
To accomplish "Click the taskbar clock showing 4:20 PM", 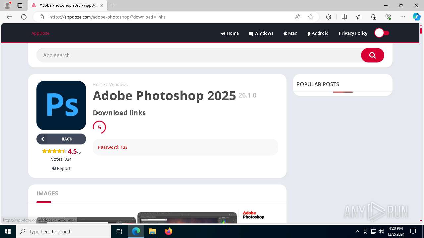I will point(396,231).
